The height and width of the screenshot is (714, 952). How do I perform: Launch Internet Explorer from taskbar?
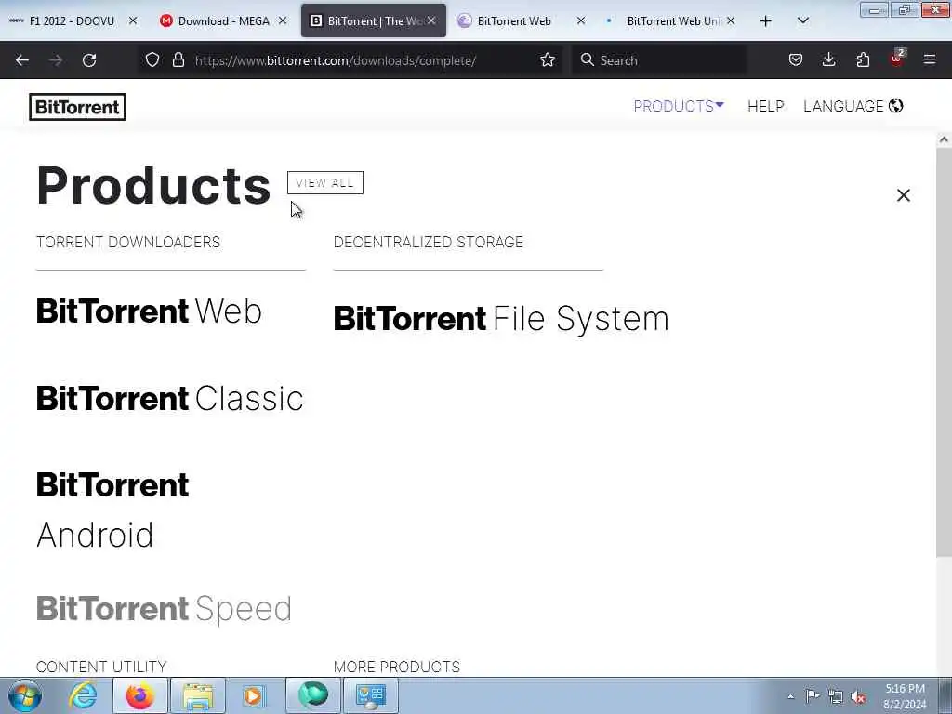click(x=83, y=695)
